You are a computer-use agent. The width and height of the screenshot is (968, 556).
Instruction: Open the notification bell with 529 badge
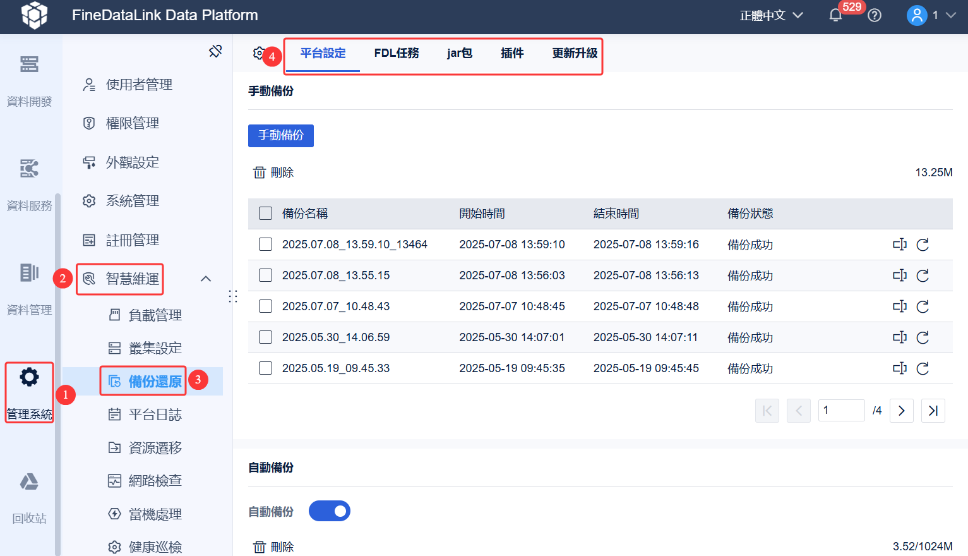(835, 15)
